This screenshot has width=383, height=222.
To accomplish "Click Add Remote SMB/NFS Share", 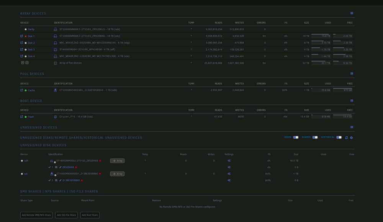I will [x=36, y=215].
